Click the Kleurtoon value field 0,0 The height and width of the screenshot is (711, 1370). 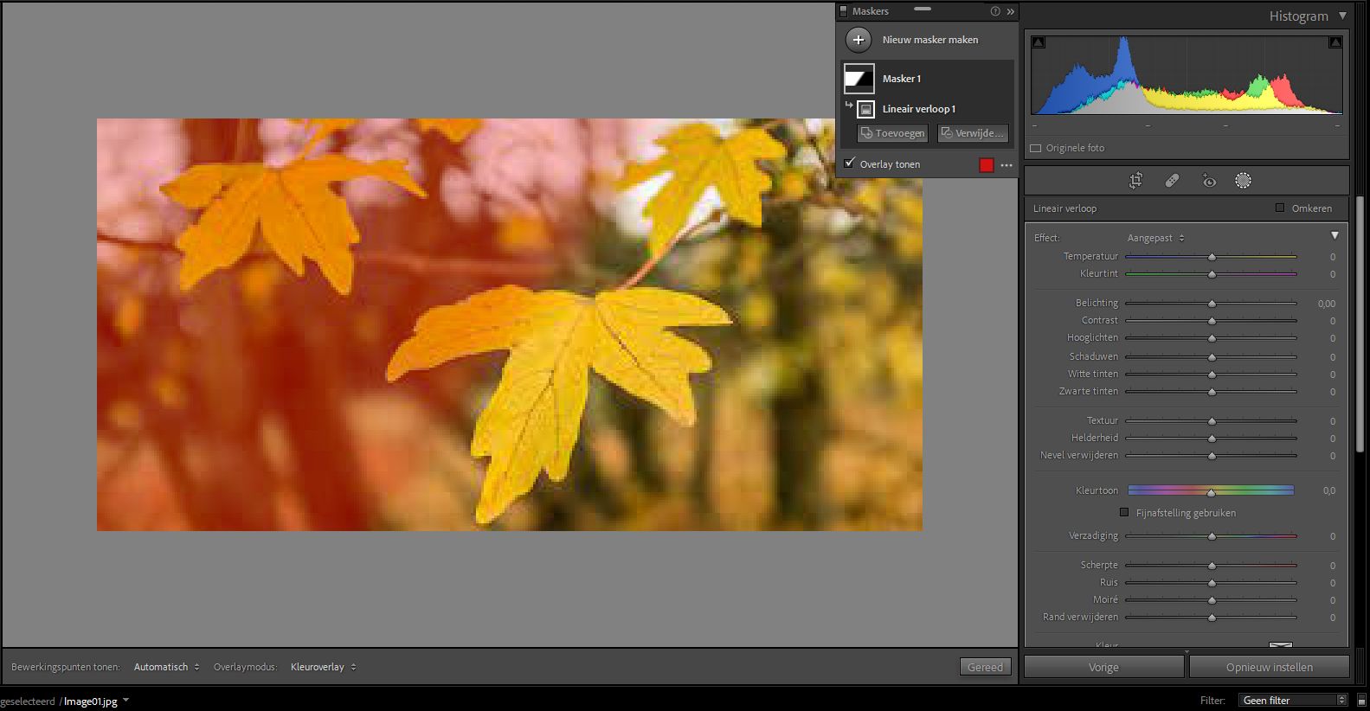point(1328,490)
